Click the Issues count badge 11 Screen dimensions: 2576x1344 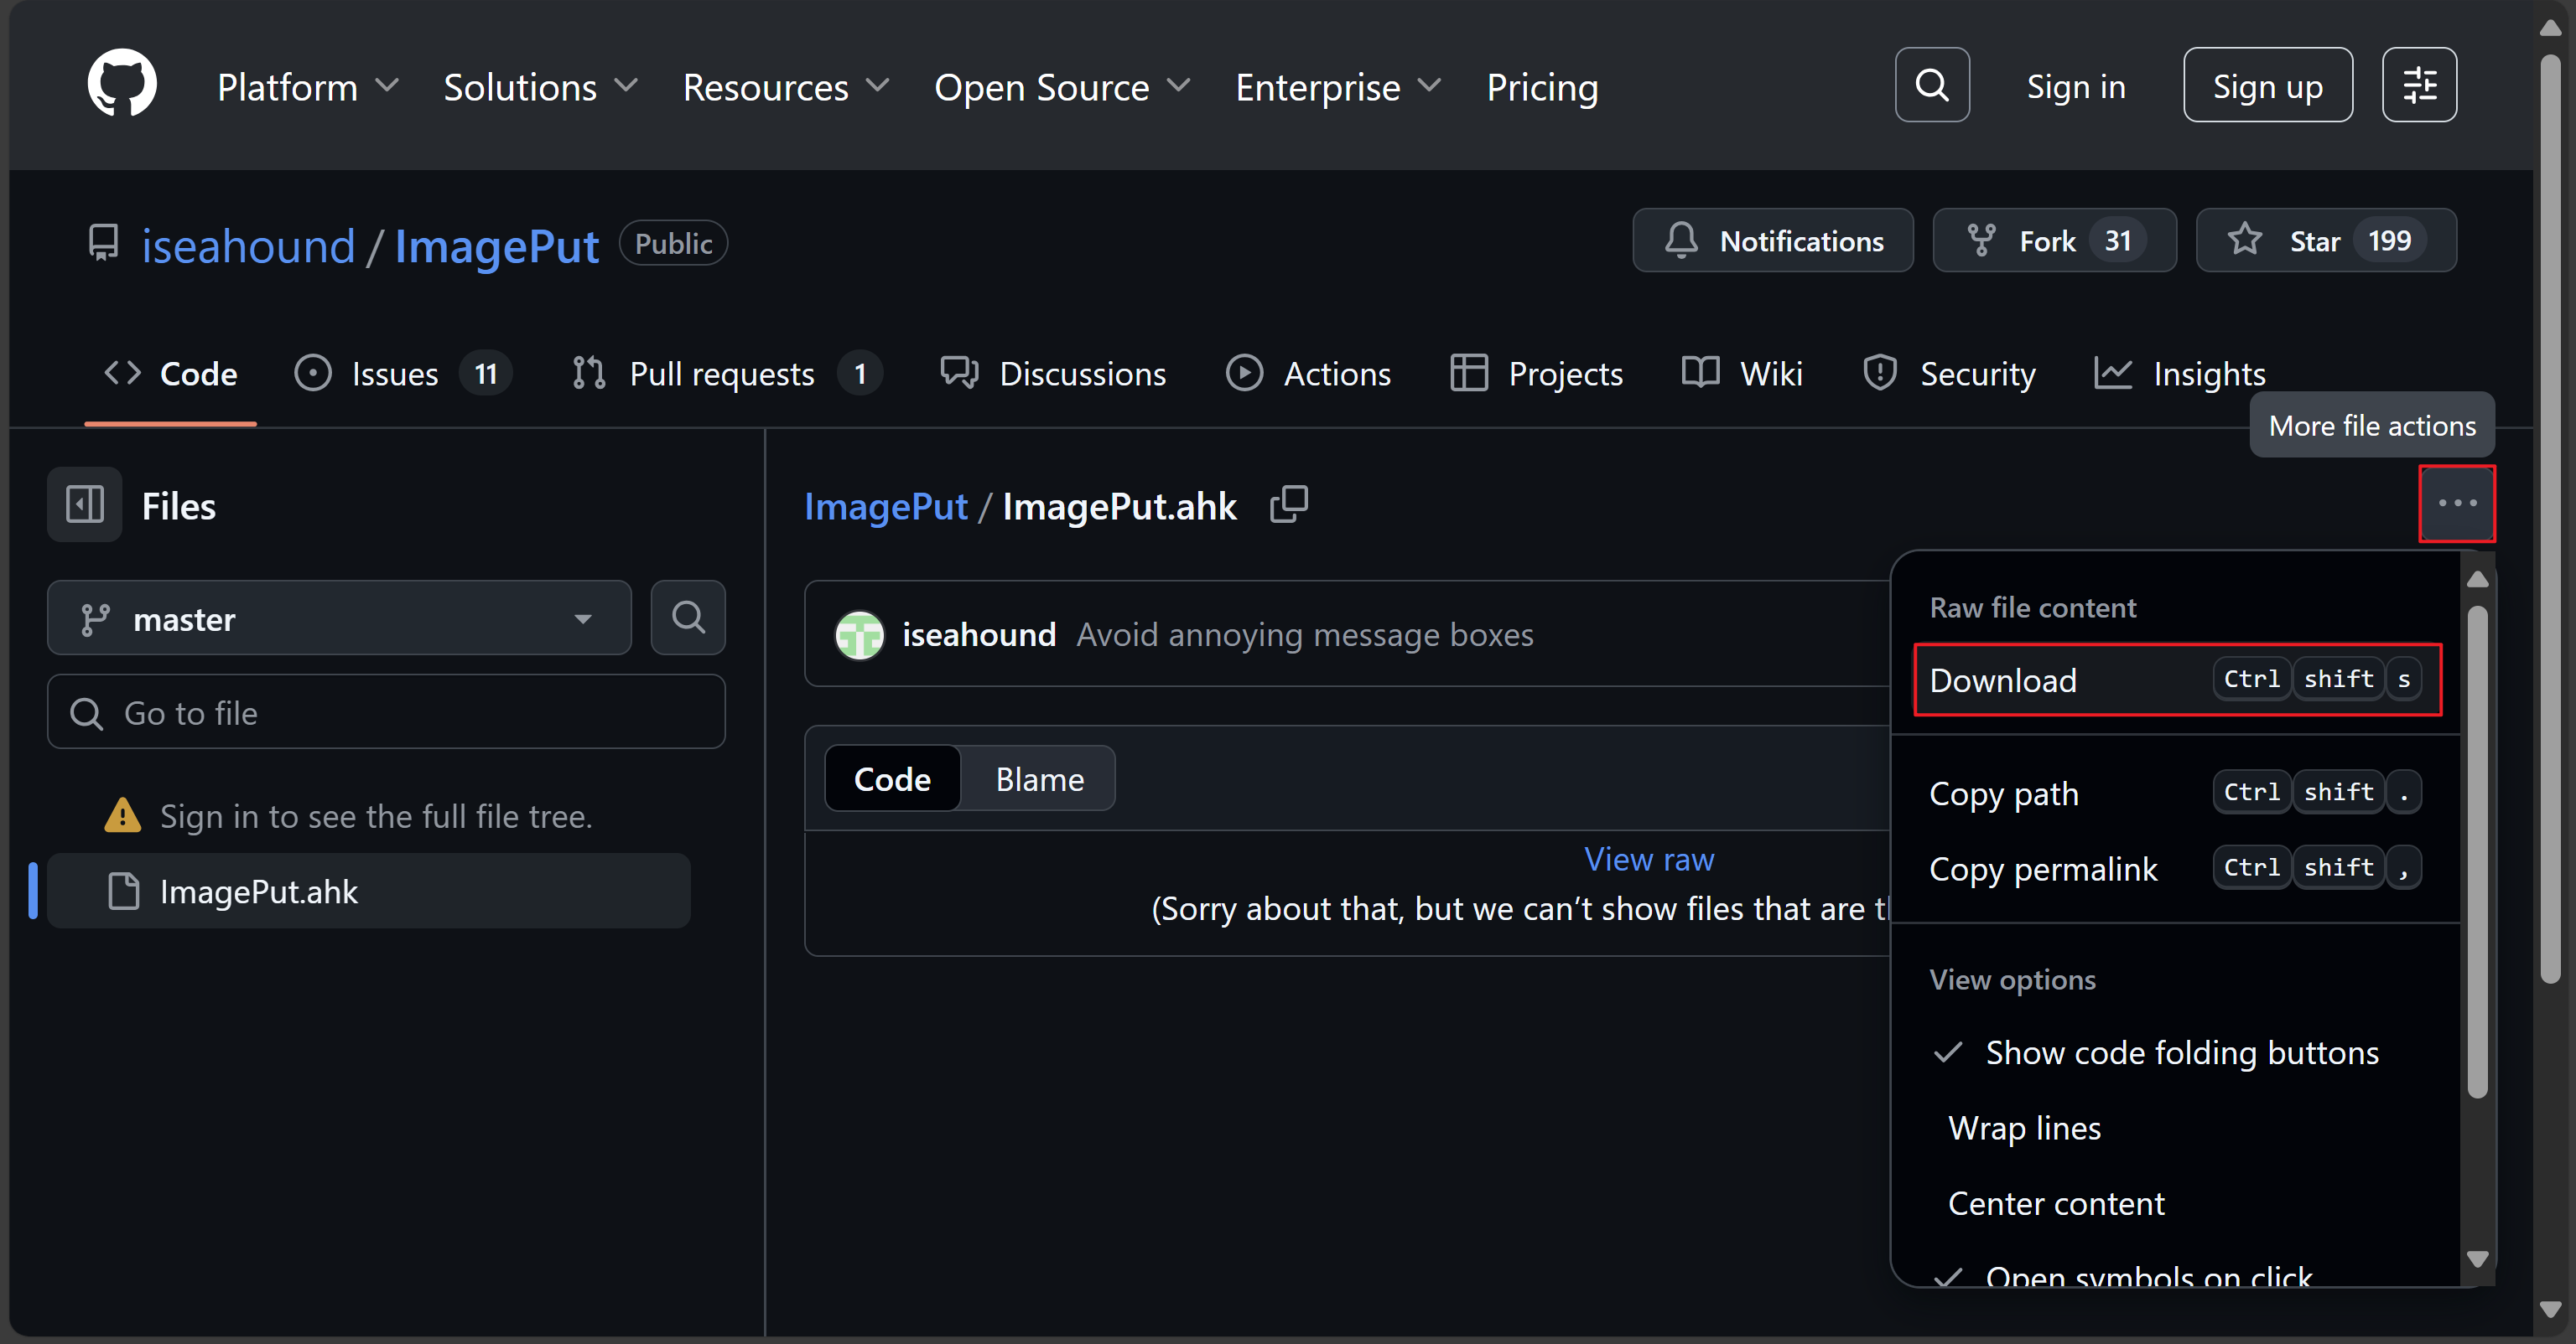click(x=486, y=374)
